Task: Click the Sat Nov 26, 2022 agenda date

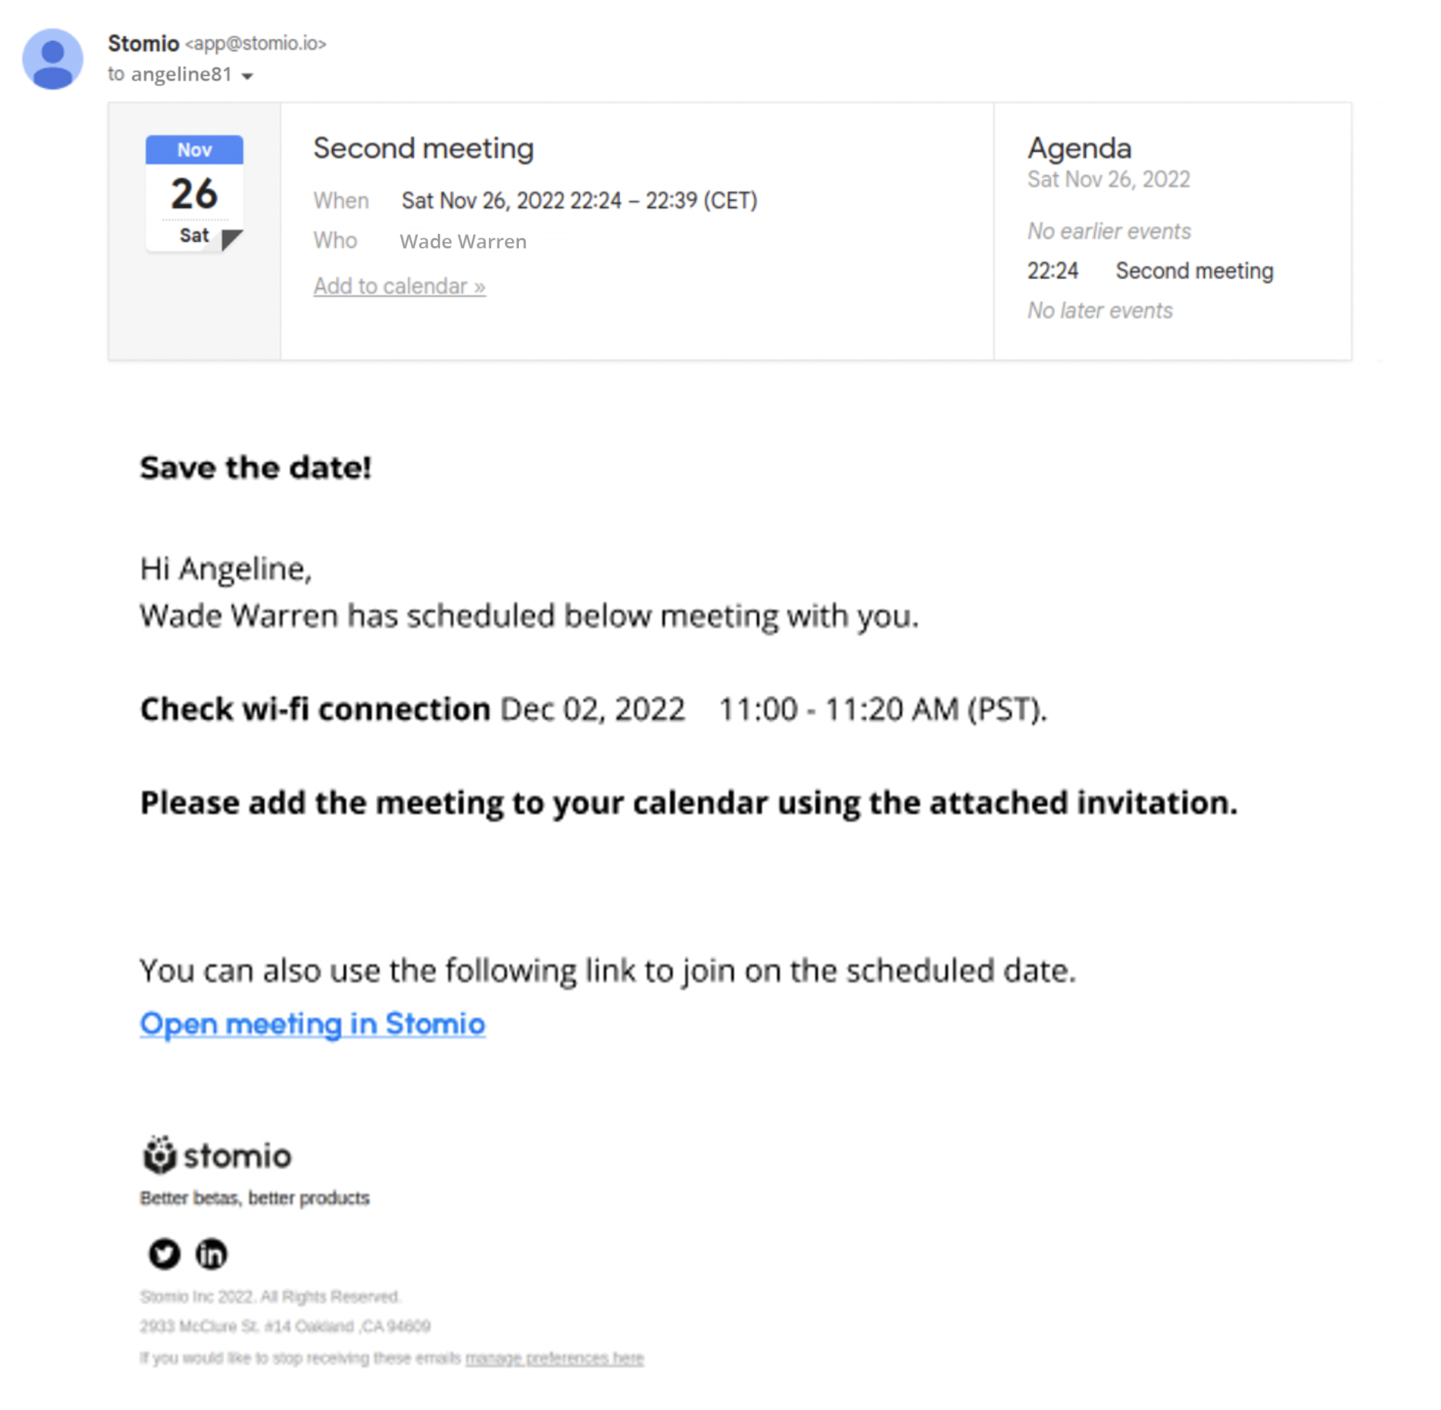Action: pyautogui.click(x=1108, y=179)
